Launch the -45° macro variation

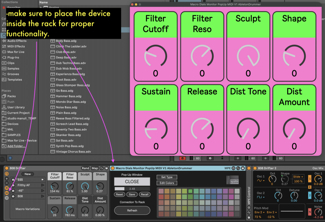tap(43, 191)
